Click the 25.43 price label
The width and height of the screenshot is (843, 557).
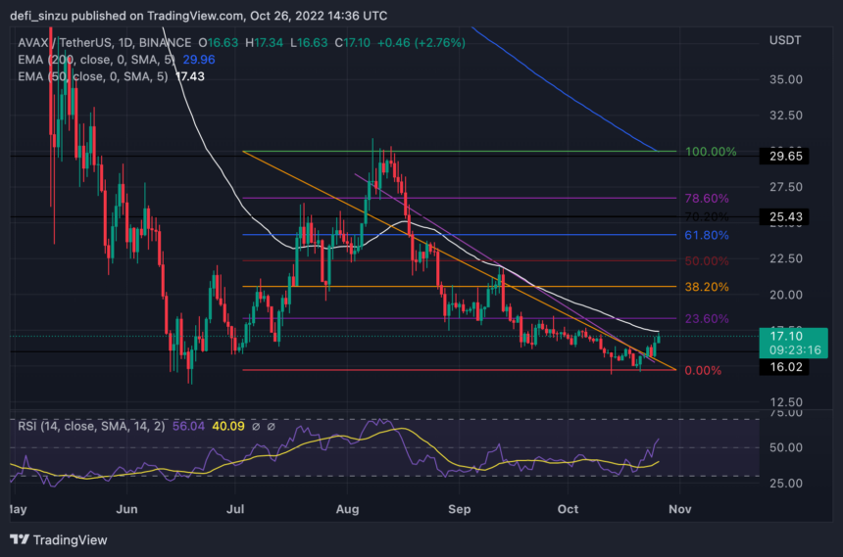point(784,217)
